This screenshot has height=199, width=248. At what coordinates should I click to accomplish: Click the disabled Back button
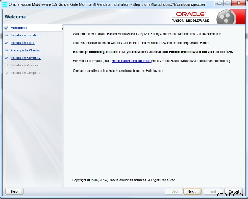(x=174, y=191)
